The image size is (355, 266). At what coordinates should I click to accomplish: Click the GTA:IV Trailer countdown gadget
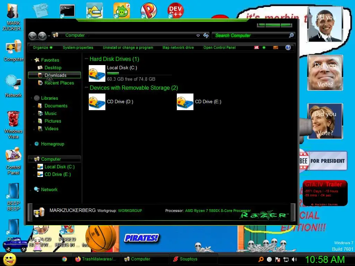[325, 193]
